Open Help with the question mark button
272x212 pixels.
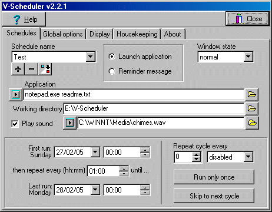24,19
